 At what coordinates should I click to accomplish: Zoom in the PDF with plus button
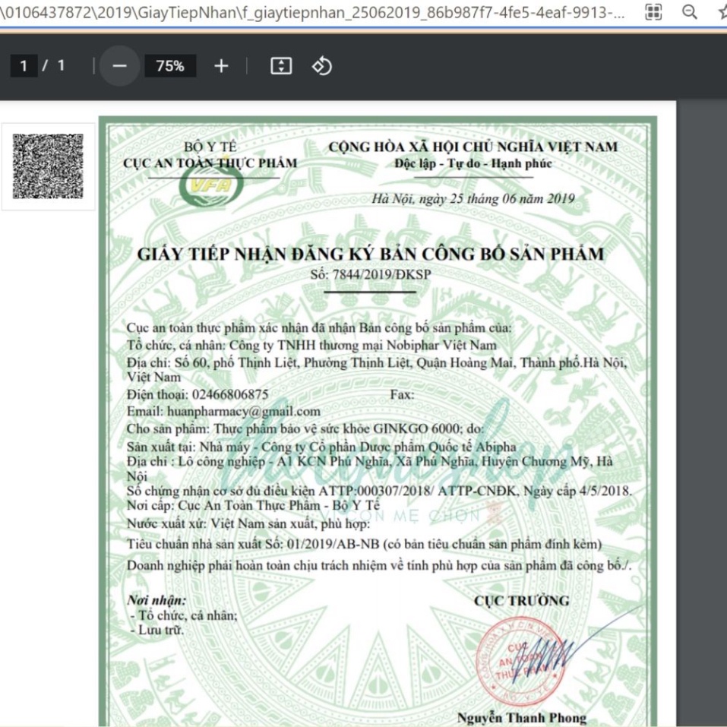click(x=220, y=66)
